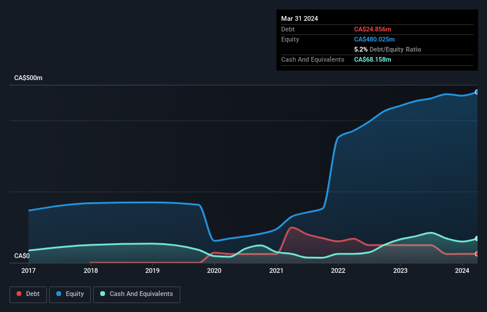Viewport: 487px width, 312px height.
Task: Click the 2019 x-axis label
Action: click(152, 270)
